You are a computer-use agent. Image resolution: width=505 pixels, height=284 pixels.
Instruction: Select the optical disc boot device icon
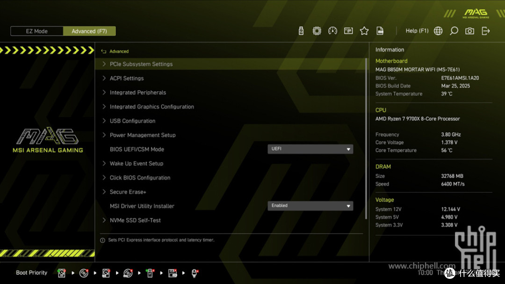point(84,273)
